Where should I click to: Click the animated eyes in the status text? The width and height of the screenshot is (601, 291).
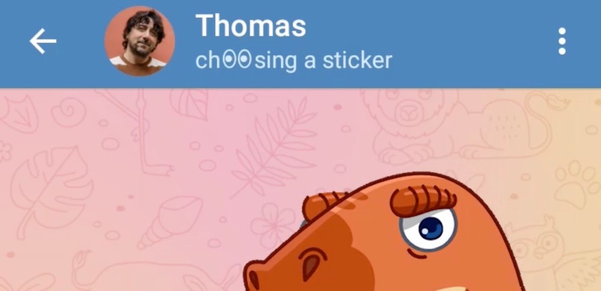pyautogui.click(x=237, y=60)
